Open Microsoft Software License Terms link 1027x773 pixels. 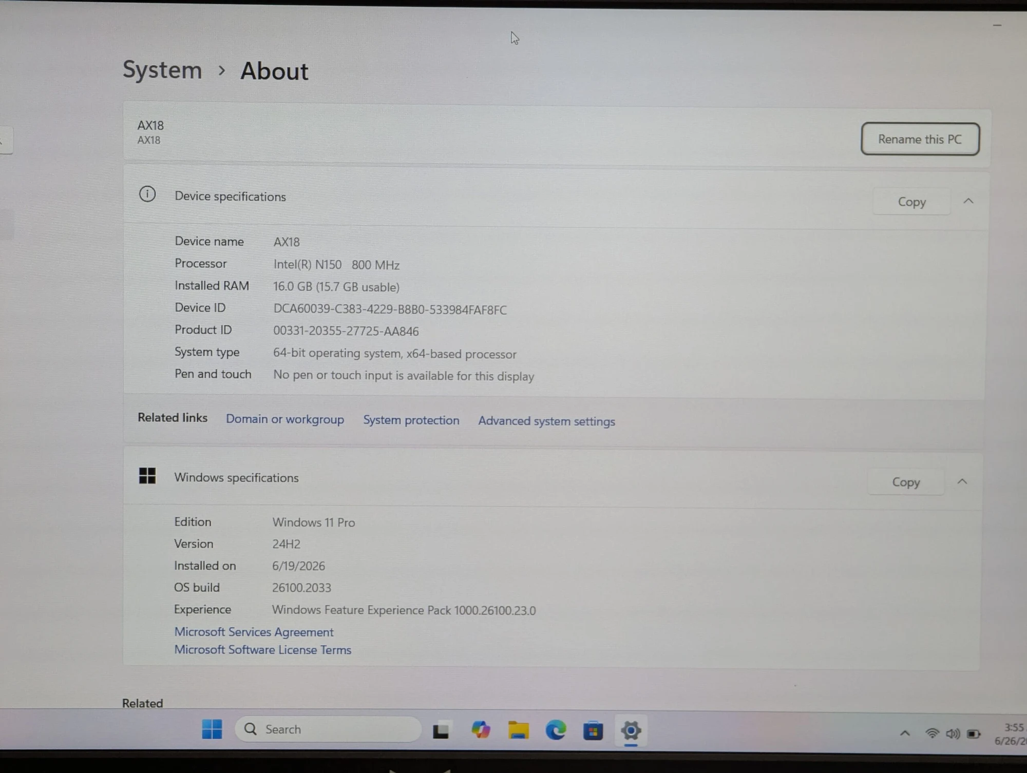click(x=262, y=650)
